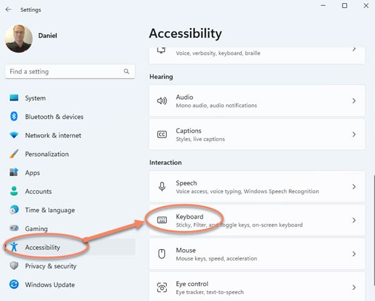Viewport: 375px width, 301px height.
Task: Open Daniel's profile picture
Action: point(19,39)
